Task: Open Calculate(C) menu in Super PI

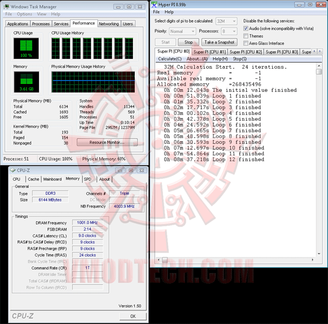Action: [x=170, y=59]
